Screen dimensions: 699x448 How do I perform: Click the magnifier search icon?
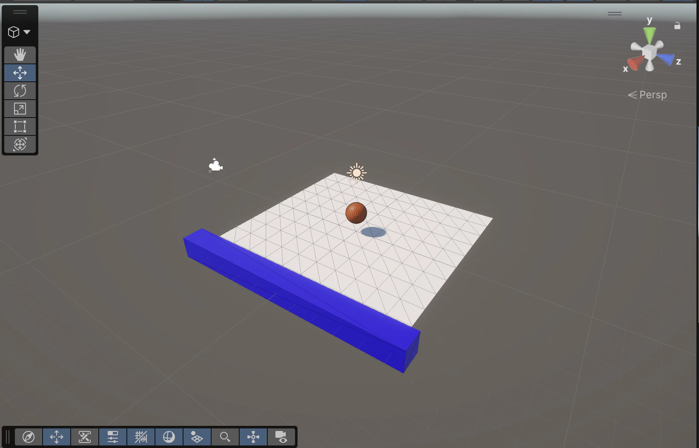pyautogui.click(x=225, y=437)
